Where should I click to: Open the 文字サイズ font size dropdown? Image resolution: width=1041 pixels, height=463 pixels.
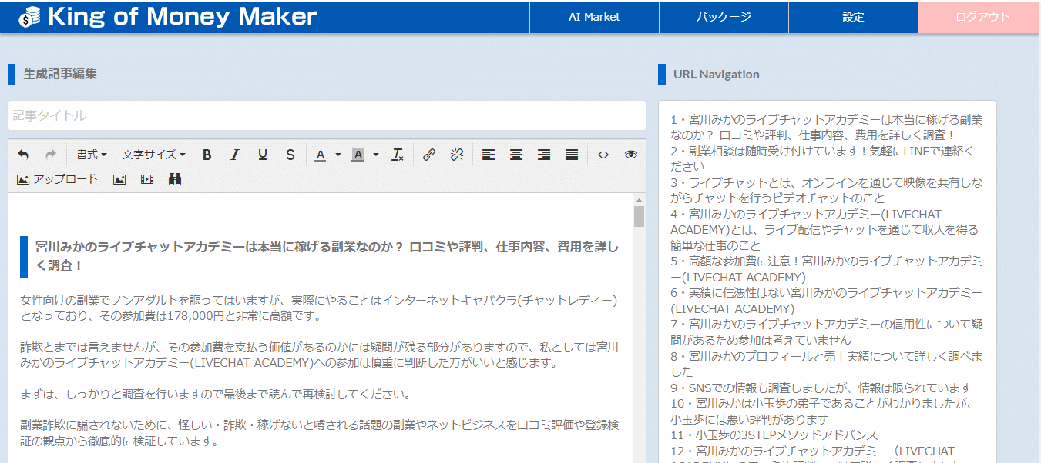tap(153, 155)
